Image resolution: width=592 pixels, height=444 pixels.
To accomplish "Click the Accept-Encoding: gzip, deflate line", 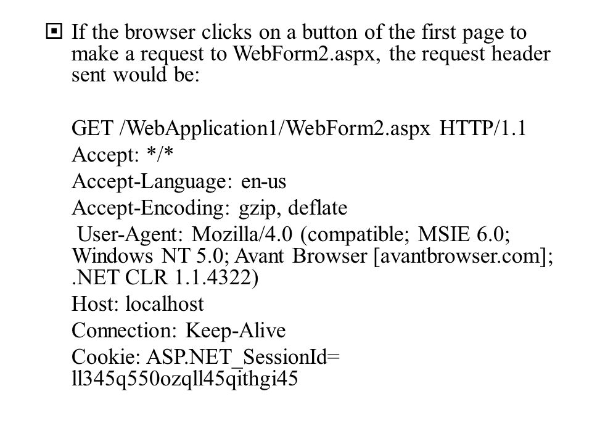I will click(209, 208).
